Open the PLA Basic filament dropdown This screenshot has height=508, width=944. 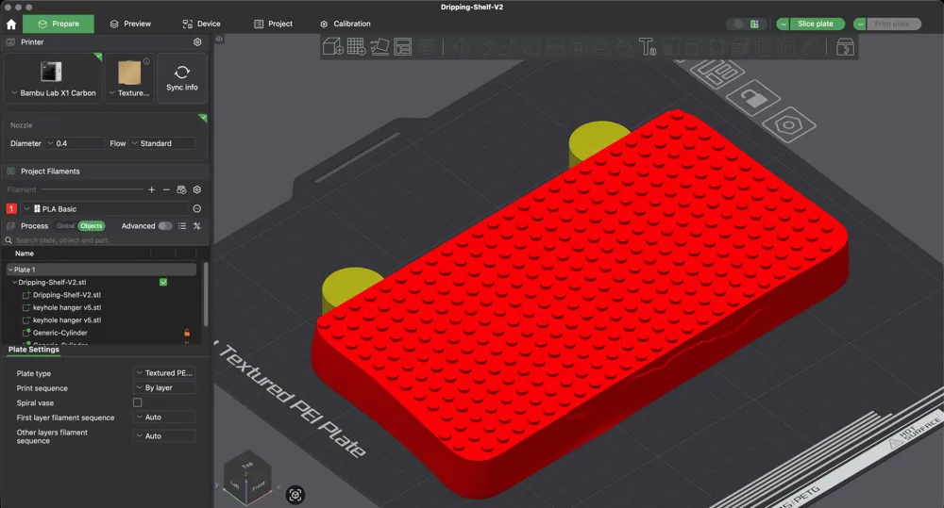(105, 208)
